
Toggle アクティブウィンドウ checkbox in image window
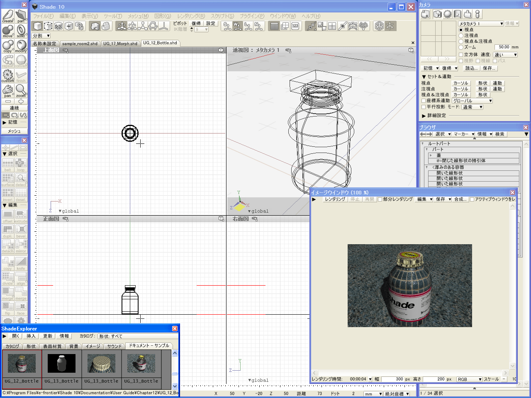click(x=472, y=199)
